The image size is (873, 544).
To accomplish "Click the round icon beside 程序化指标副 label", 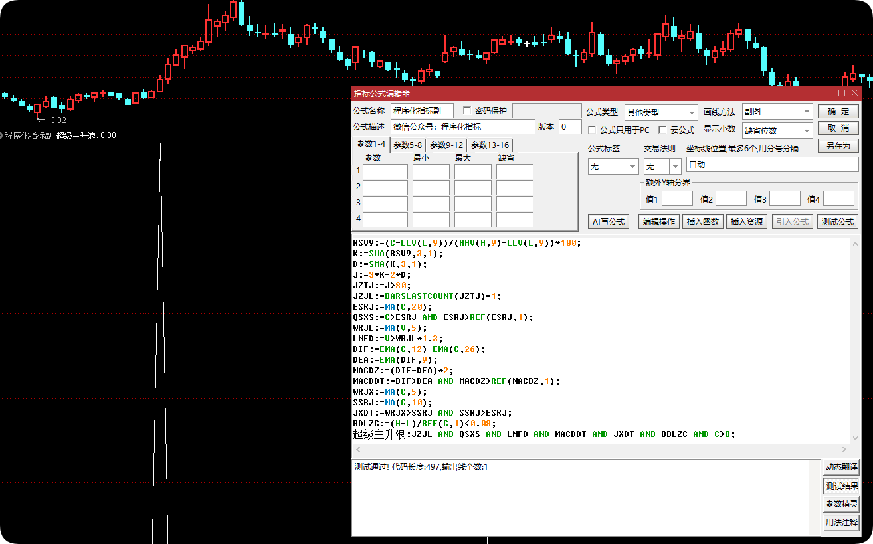I will point(1,136).
